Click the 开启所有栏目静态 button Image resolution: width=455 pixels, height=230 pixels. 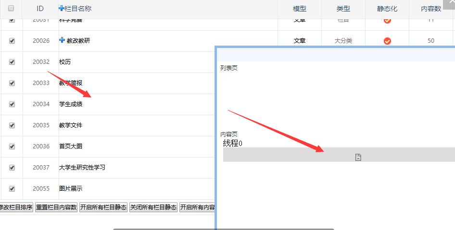click(x=103, y=207)
